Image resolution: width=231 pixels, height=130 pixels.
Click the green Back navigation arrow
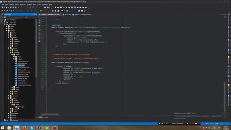41,11
